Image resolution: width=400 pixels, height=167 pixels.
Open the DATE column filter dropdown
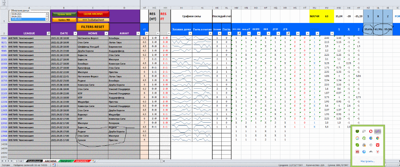point(75,33)
